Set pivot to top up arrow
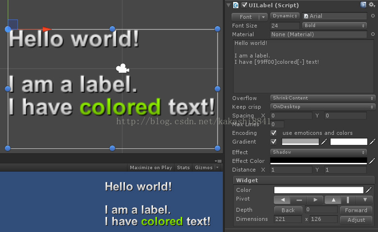 click(x=333, y=200)
